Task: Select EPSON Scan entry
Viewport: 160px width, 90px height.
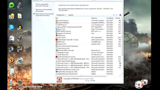Action: pos(88,35)
